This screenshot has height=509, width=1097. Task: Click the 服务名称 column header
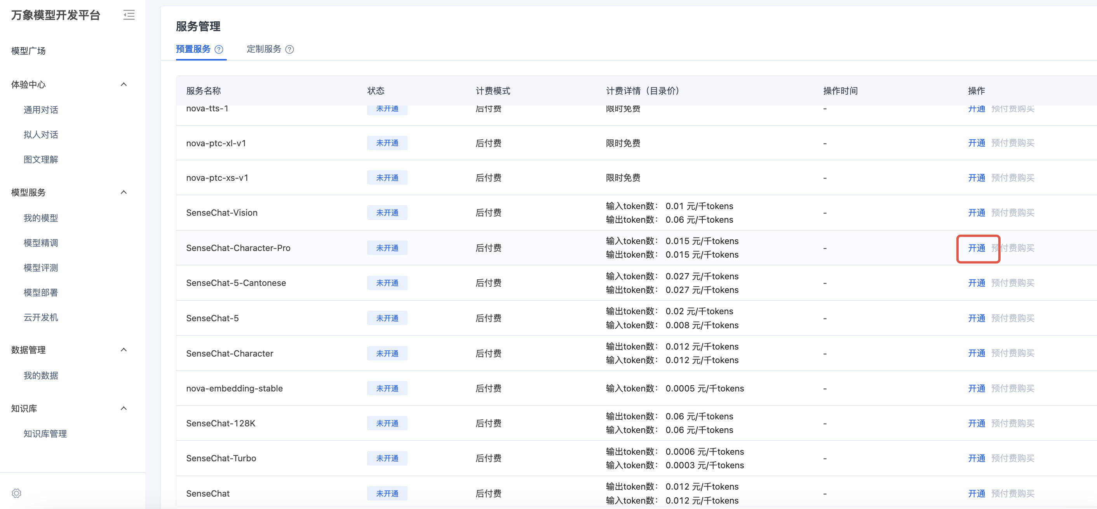(x=204, y=90)
